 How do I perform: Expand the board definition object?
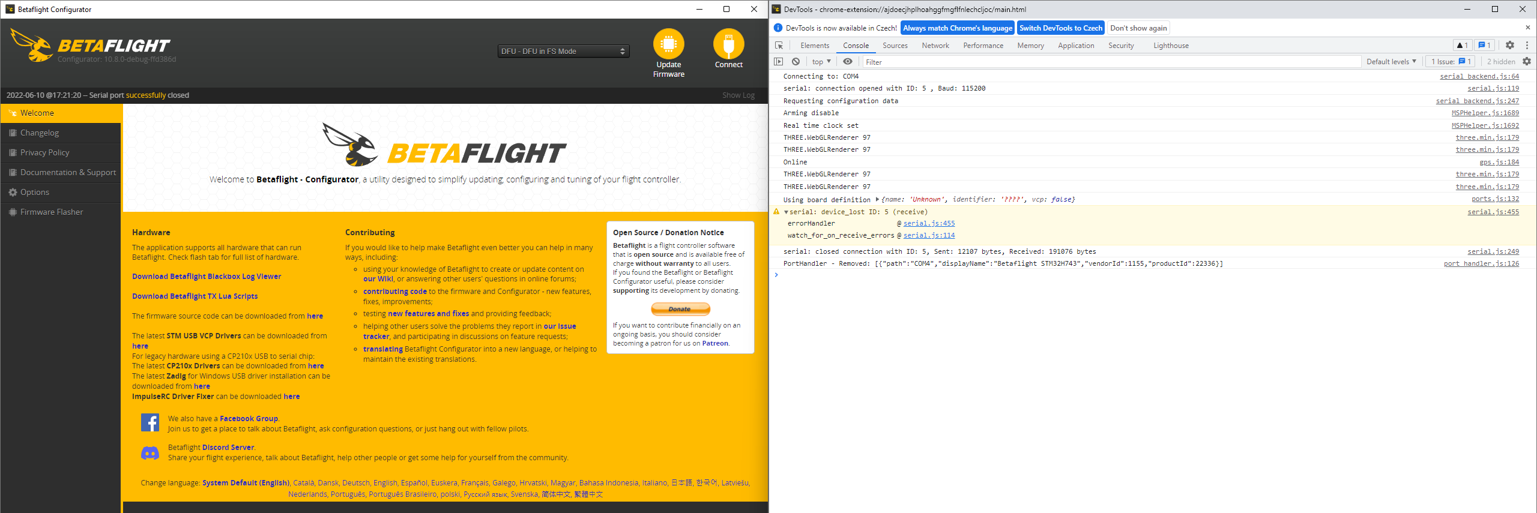[877, 199]
